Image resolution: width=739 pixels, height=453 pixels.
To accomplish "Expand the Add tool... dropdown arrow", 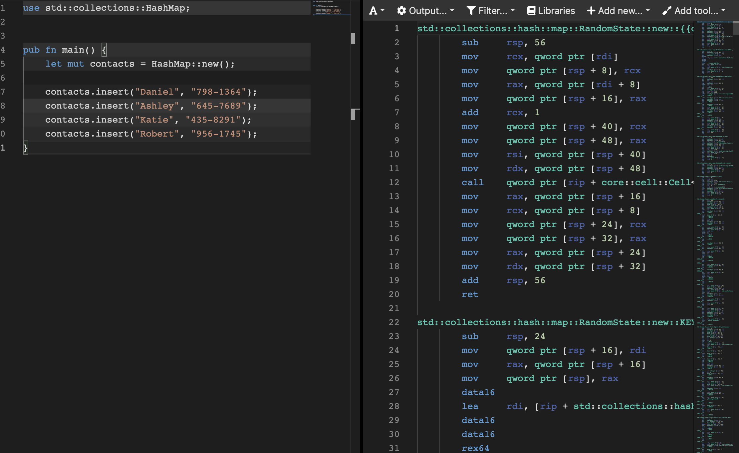I will (x=723, y=10).
